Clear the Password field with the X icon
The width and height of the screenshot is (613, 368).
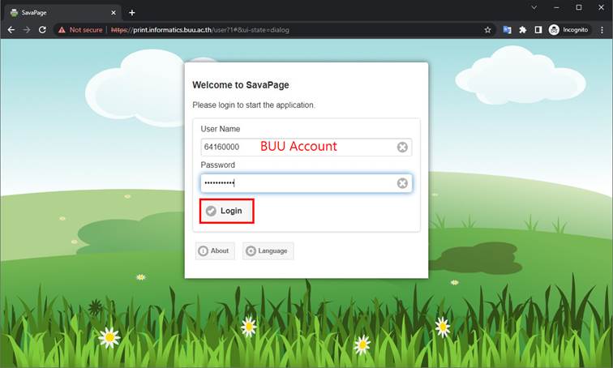pyautogui.click(x=402, y=183)
